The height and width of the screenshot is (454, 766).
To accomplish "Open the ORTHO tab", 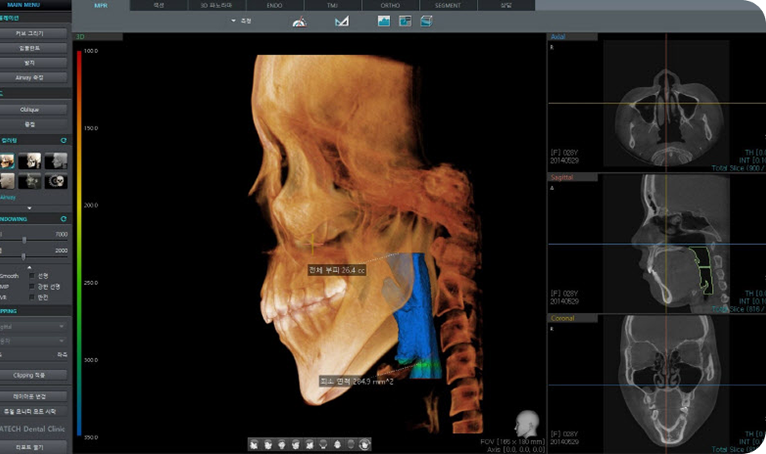I will tap(389, 6).
